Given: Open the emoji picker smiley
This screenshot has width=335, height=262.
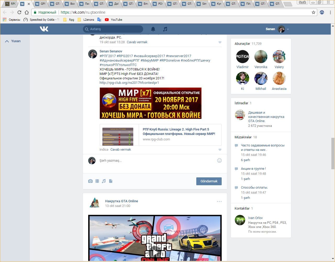Looking at the screenshot, I should tap(219, 160).
